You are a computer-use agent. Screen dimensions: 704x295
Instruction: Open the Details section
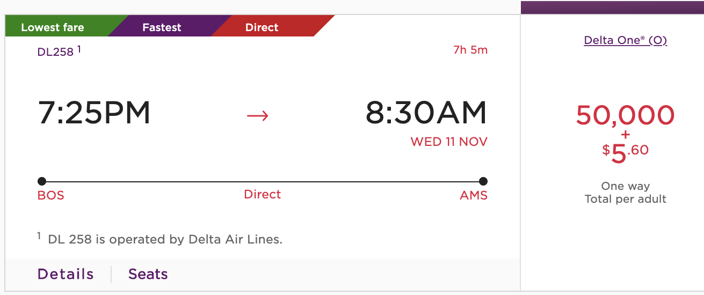(66, 274)
